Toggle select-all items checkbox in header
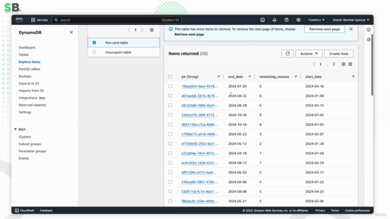Image resolution: width=390 pixels, height=219 pixels. (x=170, y=77)
